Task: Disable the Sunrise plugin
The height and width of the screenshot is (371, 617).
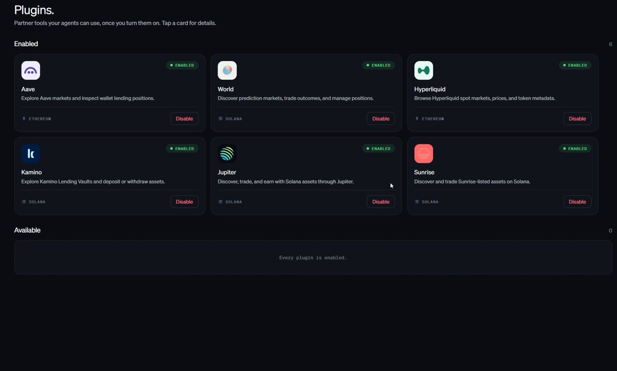Action: tap(577, 202)
